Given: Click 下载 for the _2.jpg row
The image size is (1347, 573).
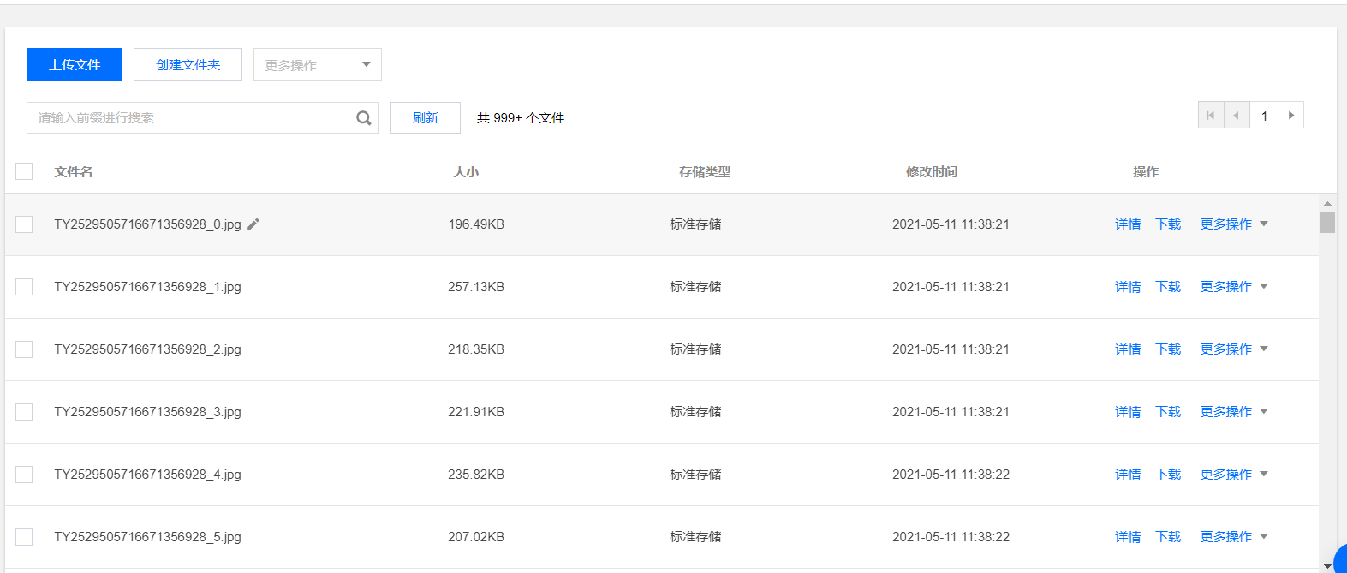Looking at the screenshot, I should coord(1168,349).
